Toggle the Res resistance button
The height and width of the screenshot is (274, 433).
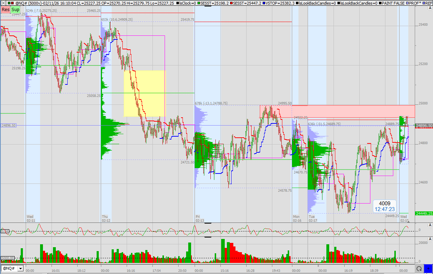(x=5, y=10)
